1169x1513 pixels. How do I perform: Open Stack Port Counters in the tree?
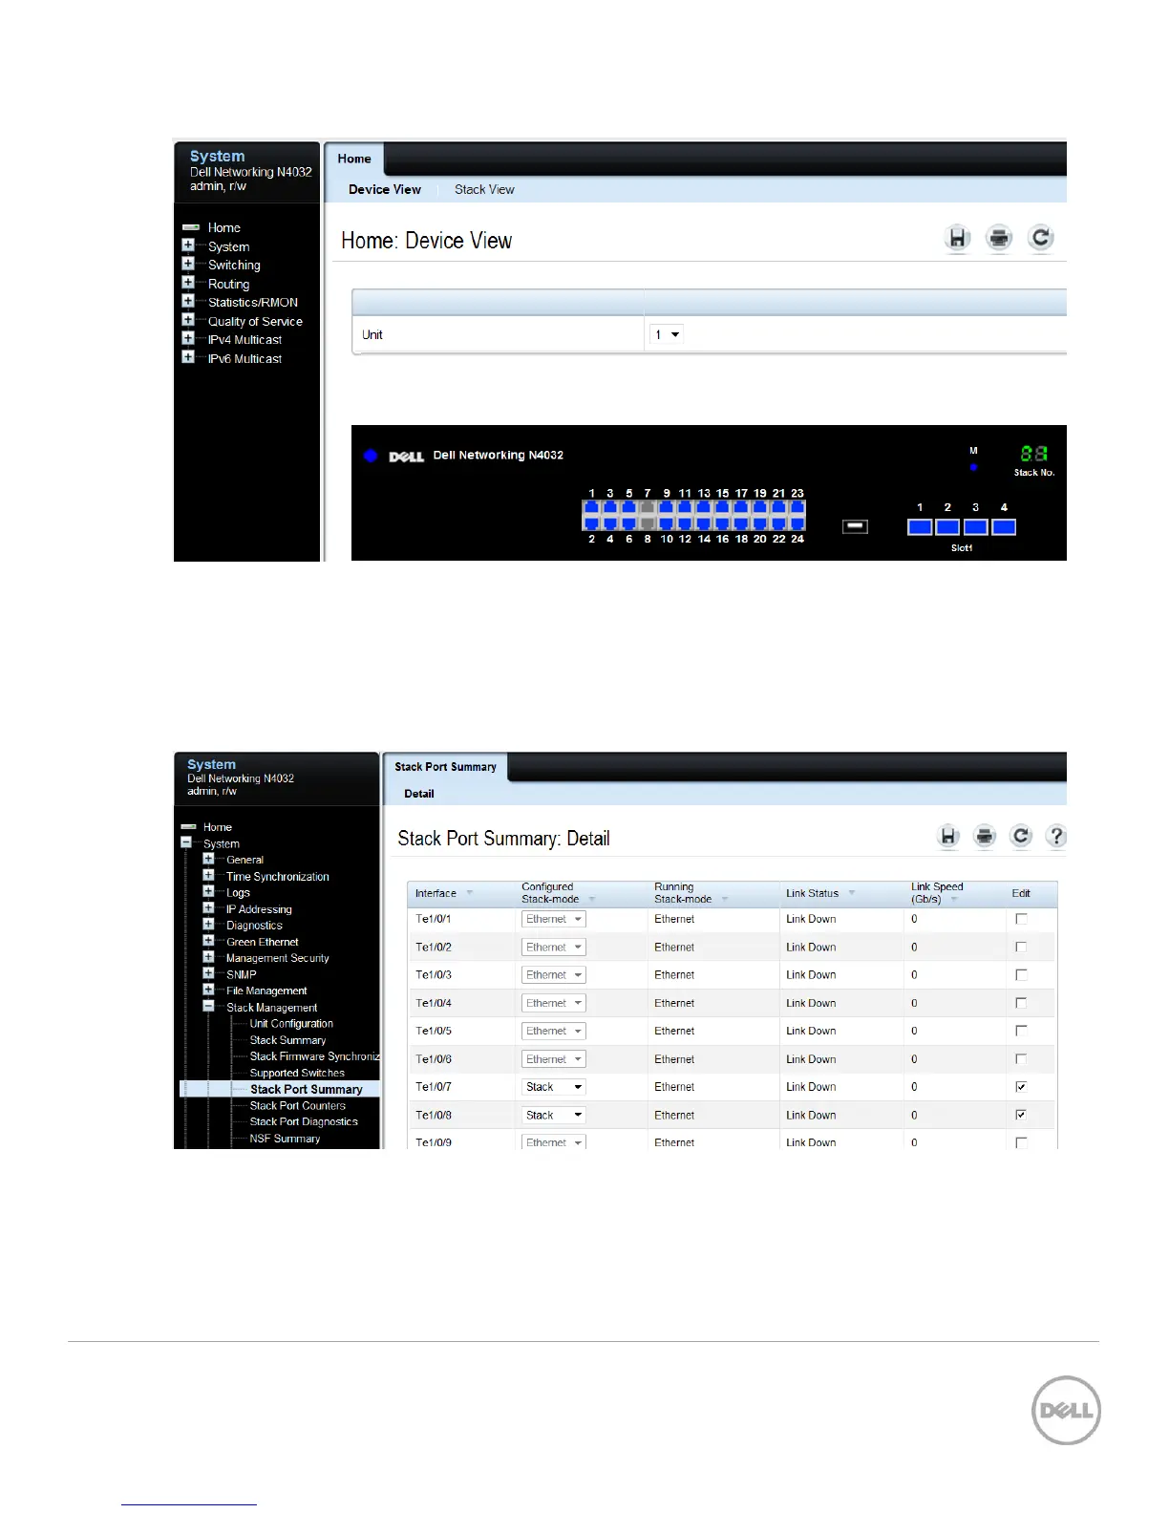[x=298, y=1106]
